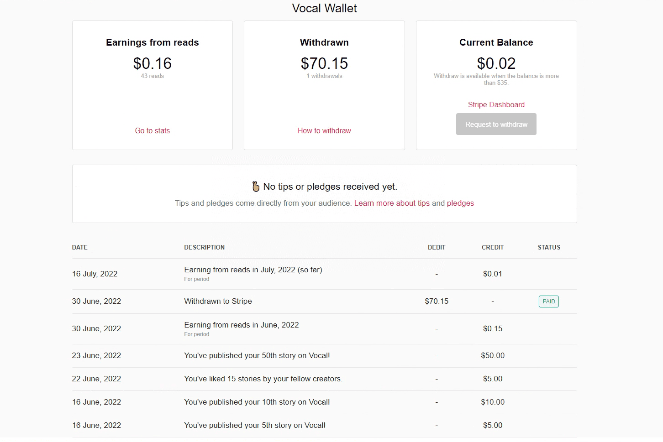This screenshot has height=442, width=663.
Task: Click the STATUS column header
Action: click(548, 248)
